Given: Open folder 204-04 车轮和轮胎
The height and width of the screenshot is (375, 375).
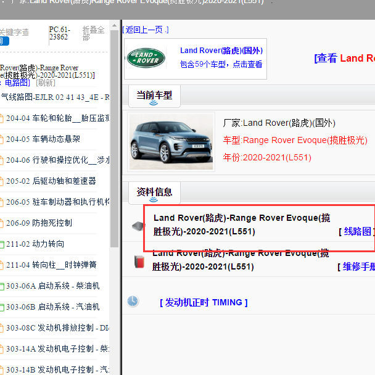Looking at the screenshot, I should click(55, 118).
